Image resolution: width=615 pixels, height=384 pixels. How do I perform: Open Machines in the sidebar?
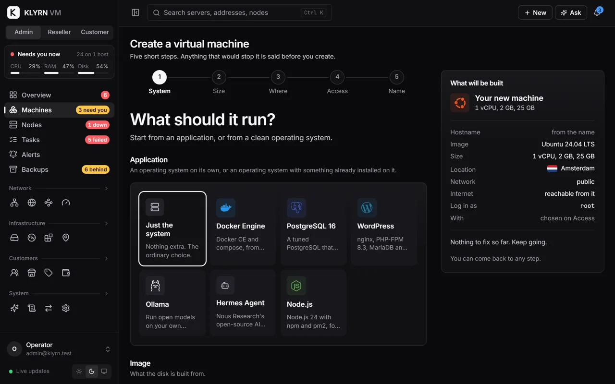[59, 110]
